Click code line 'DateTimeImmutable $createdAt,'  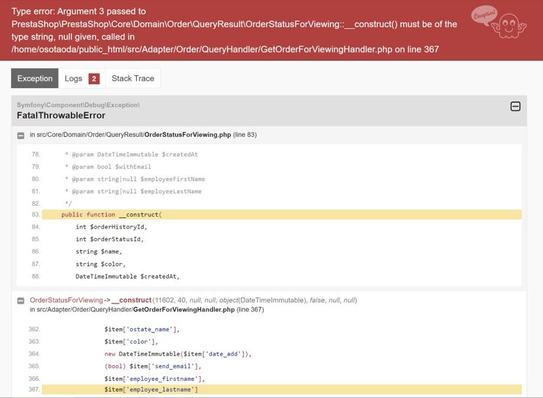[x=127, y=276]
